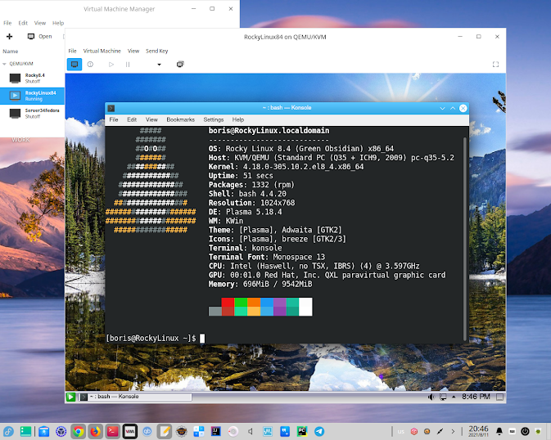Viewport: 551px width, 440px height.
Task: Open PyCharm from the host taskbar
Action: coord(302,431)
